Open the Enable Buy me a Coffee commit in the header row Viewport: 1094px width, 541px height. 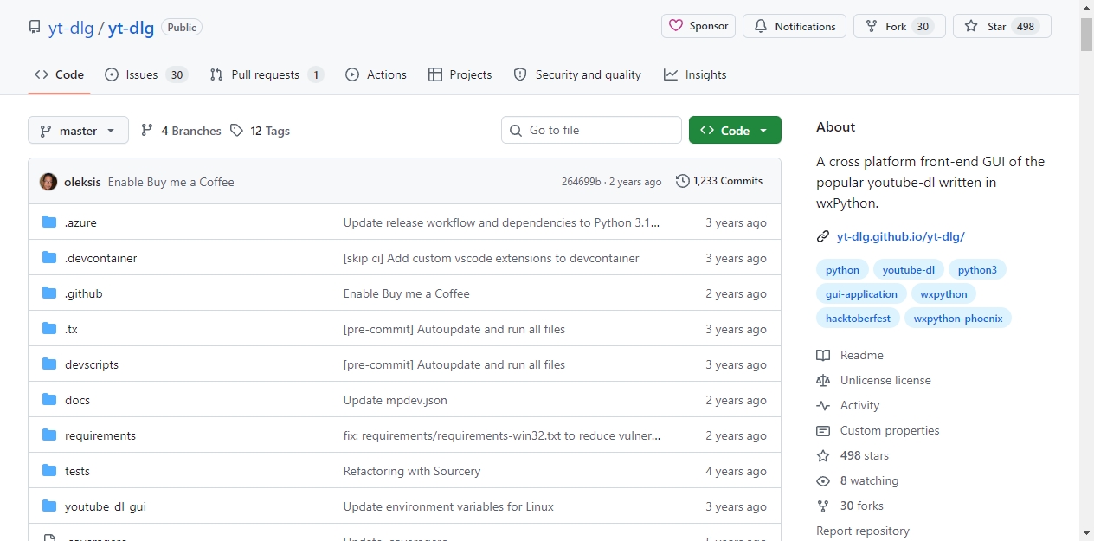click(x=171, y=182)
